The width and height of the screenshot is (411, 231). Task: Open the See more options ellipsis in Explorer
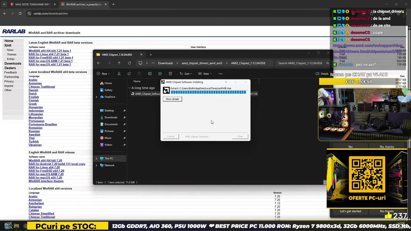tap(220, 73)
